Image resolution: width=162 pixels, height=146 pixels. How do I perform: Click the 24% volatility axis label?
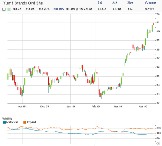tap(158, 128)
